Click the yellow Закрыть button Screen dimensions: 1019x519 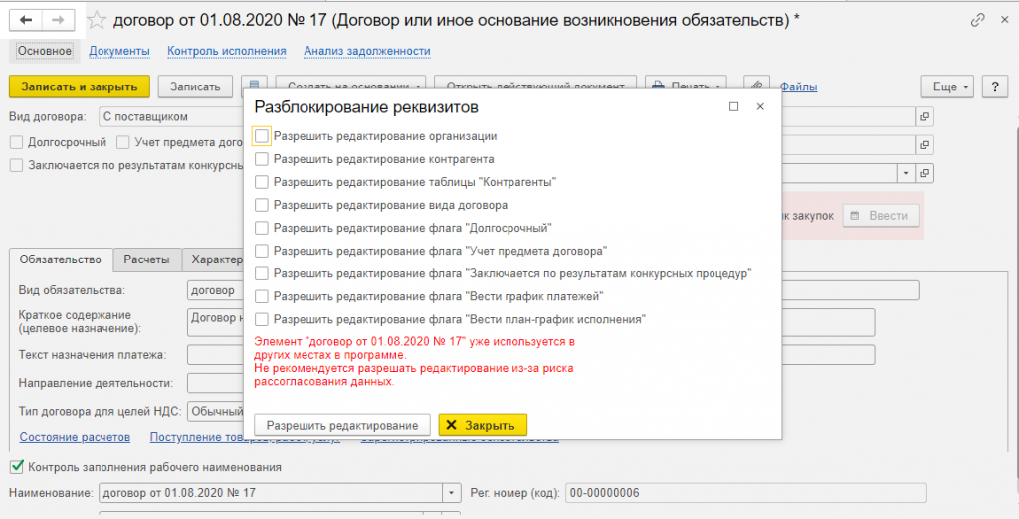[x=483, y=425]
